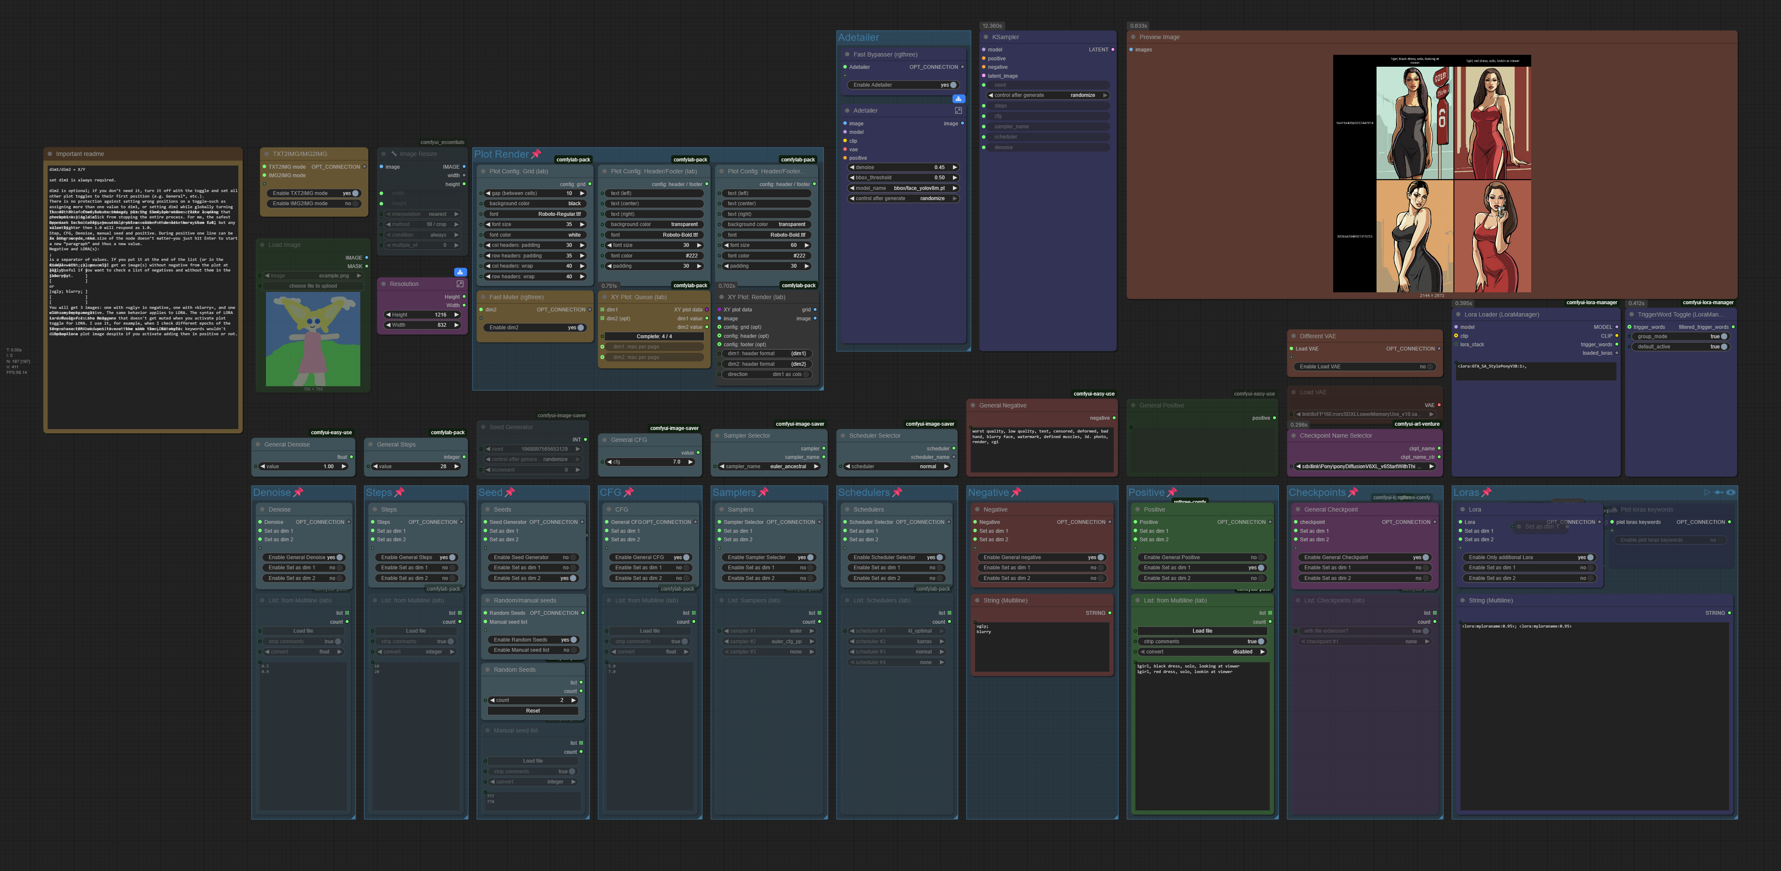Open the model_name dropdown in Adetailer node
The image size is (1781, 871).
click(904, 188)
